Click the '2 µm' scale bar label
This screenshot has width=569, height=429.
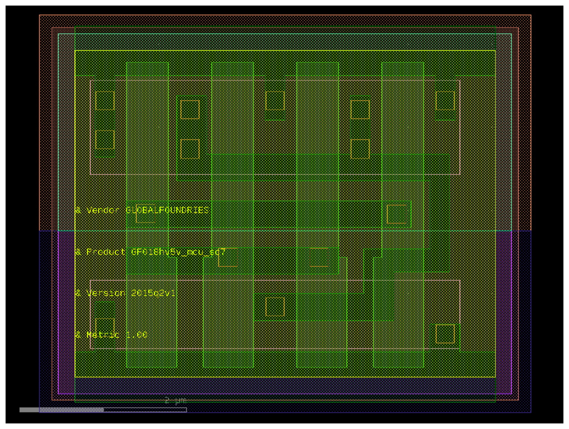pyautogui.click(x=175, y=400)
